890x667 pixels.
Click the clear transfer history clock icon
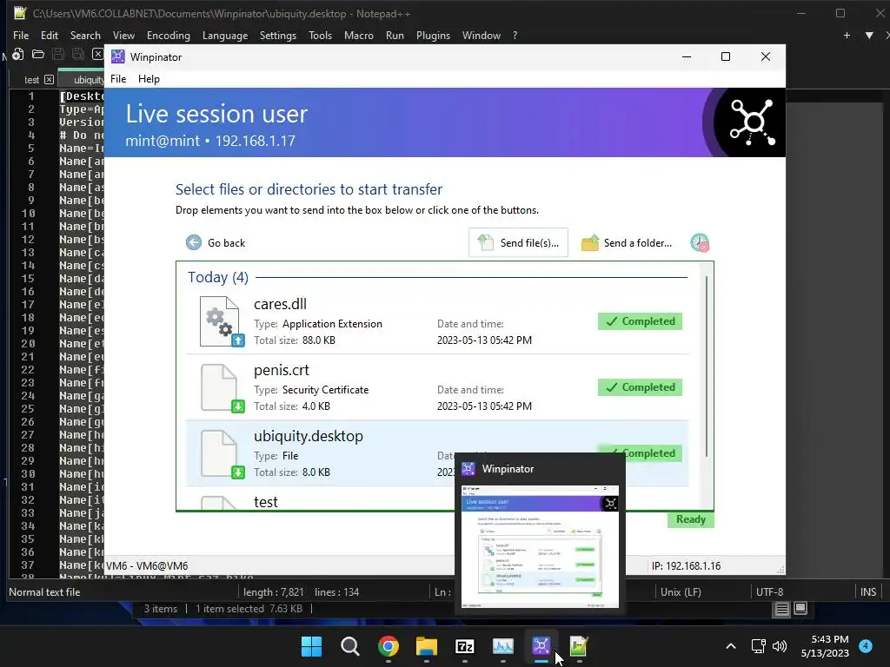[x=700, y=243]
